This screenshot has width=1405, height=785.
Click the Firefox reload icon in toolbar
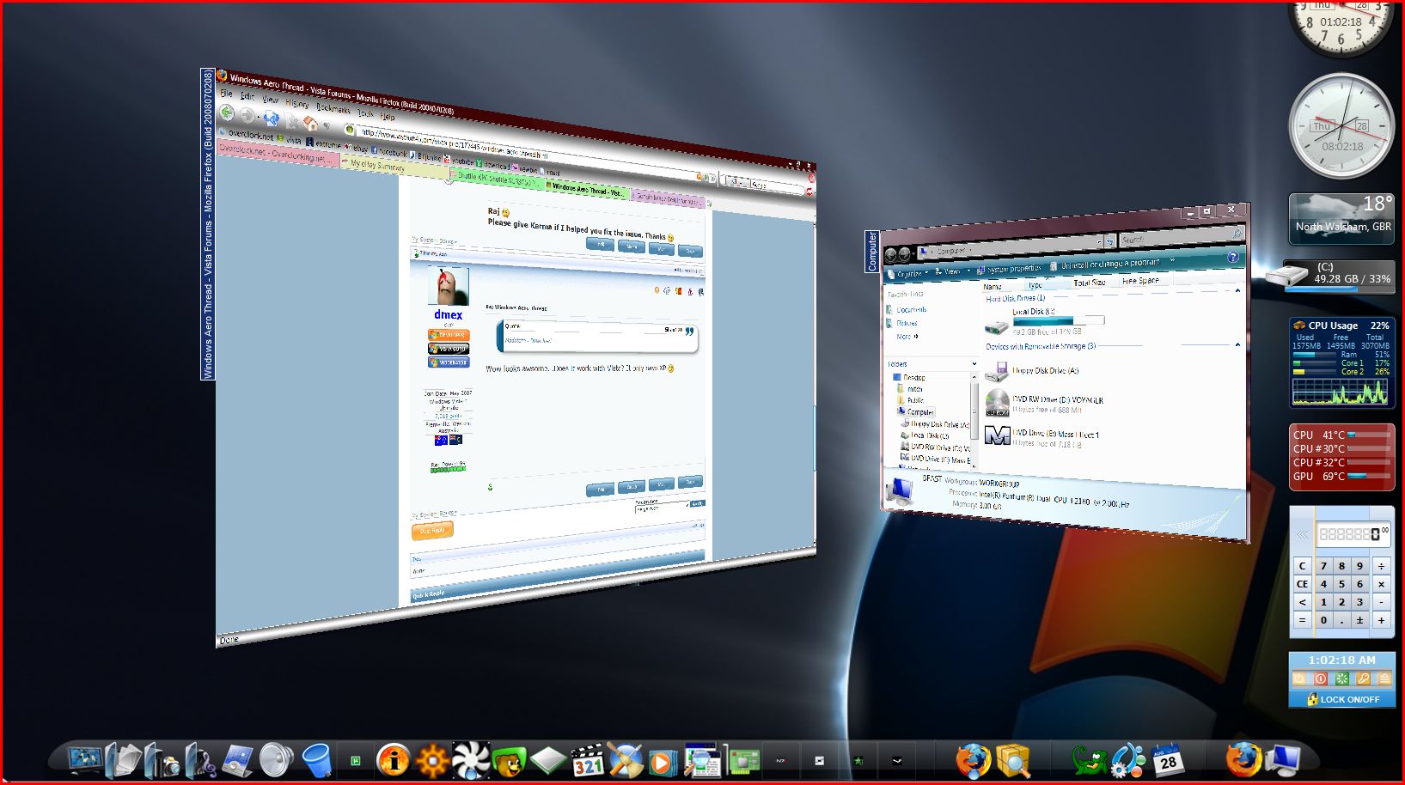(272, 118)
